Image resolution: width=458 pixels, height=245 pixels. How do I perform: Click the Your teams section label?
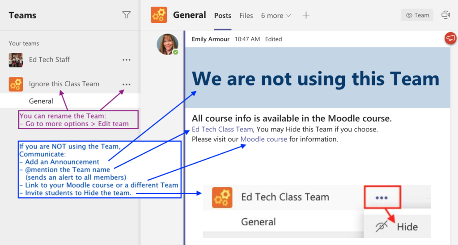click(24, 43)
